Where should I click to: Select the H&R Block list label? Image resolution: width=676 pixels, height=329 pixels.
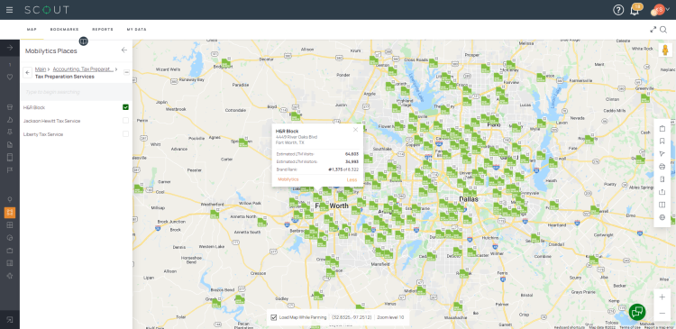(34, 107)
